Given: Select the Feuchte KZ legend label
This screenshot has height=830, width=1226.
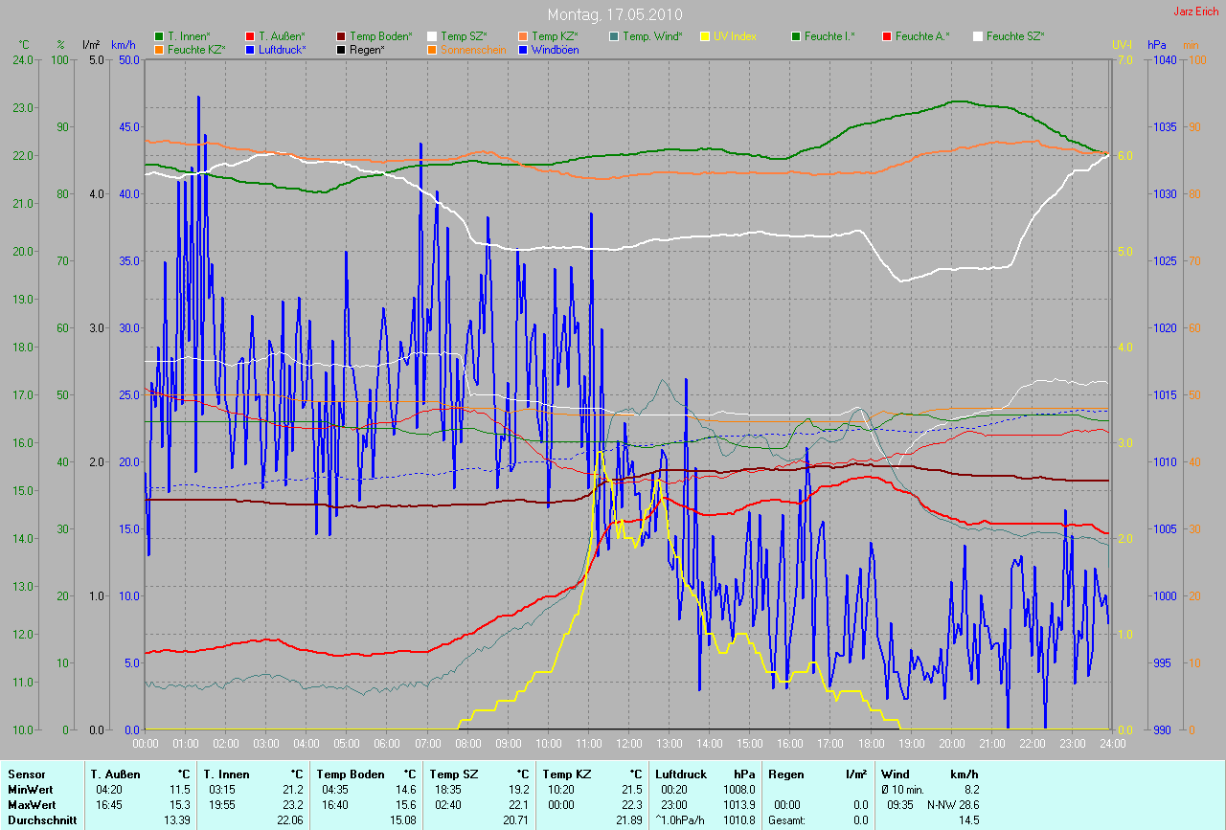Looking at the screenshot, I should point(195,49).
